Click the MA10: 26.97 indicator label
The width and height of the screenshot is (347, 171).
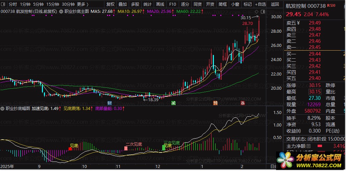point(131,11)
